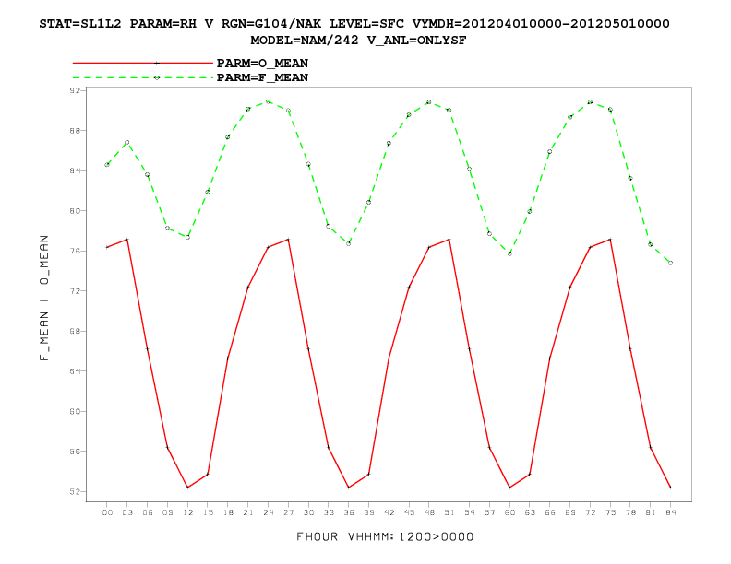Click the subtitle 'MODEL=NAM/242 V_ANL=ONLYSF'

pyautogui.click(x=358, y=41)
